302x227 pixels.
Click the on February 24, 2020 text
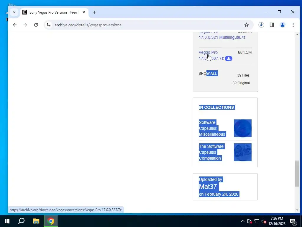coord(219,194)
